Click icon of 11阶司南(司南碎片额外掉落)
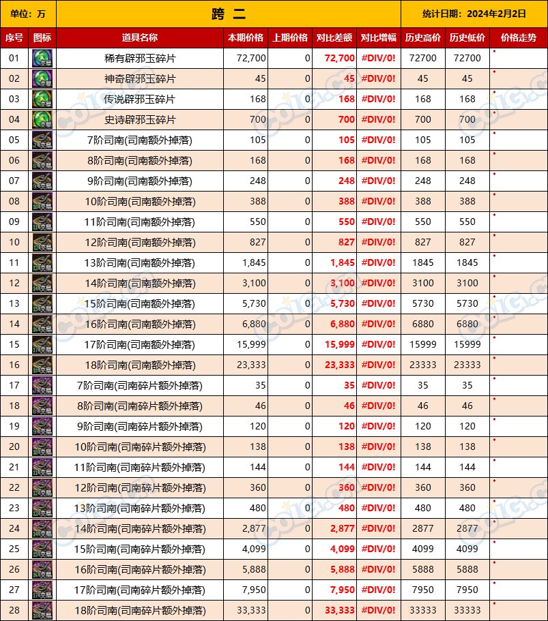 point(42,468)
